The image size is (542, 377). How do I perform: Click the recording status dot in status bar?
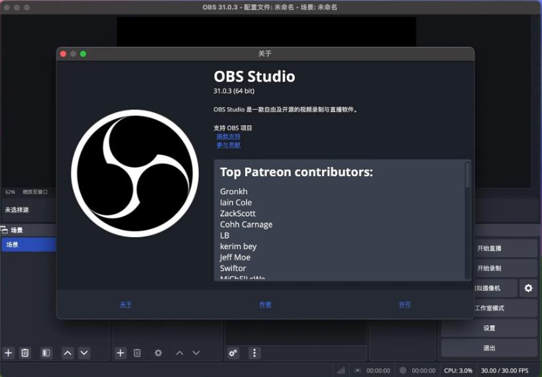pyautogui.click(x=403, y=370)
